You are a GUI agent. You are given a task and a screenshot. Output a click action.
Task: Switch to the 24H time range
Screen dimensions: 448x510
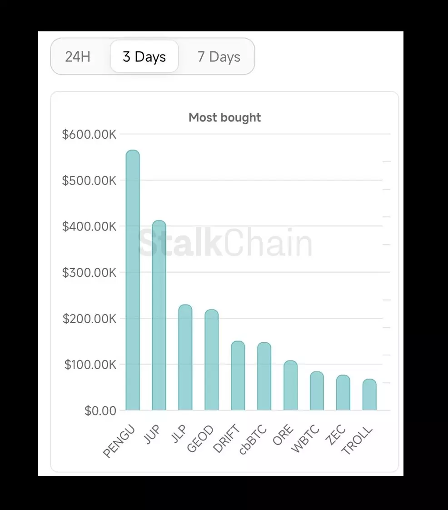coord(78,57)
